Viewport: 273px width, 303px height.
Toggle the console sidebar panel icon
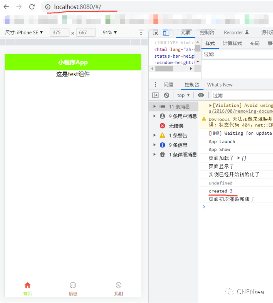155,95
